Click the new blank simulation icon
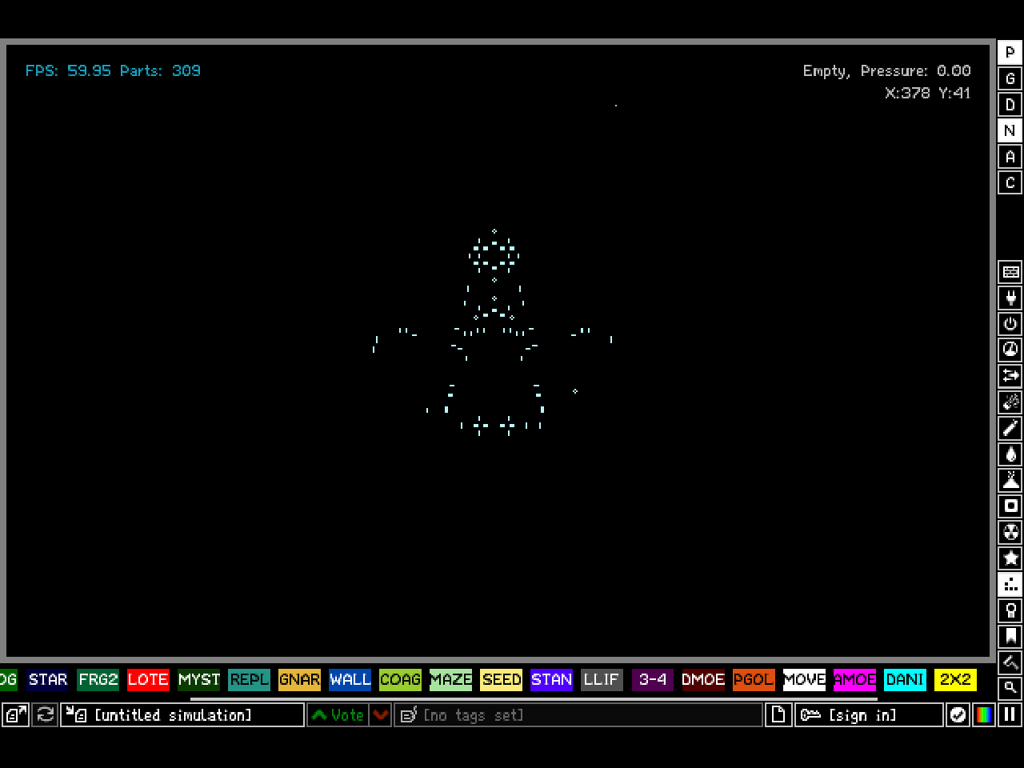1024x768 pixels. pyautogui.click(x=778, y=714)
